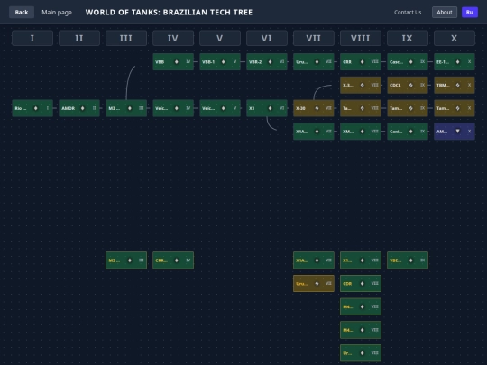The height and width of the screenshot is (365, 487).
Task: Select the tier V column header
Action: point(220,38)
